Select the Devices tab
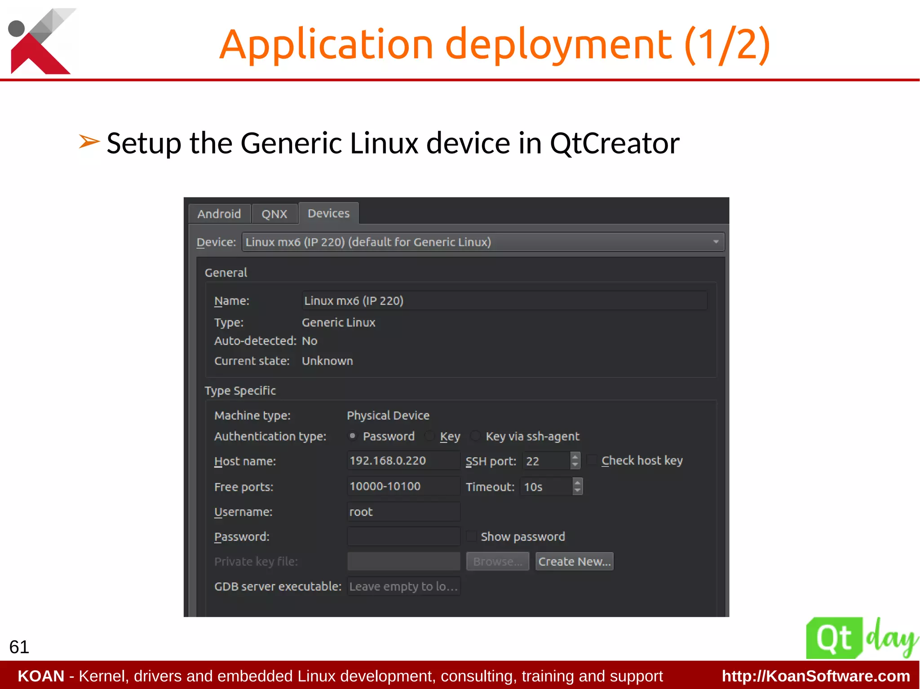The width and height of the screenshot is (920, 689). (x=328, y=213)
